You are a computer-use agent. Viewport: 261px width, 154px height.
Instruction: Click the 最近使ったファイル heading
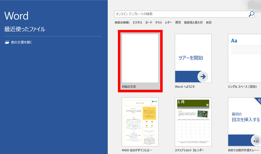[25, 29]
